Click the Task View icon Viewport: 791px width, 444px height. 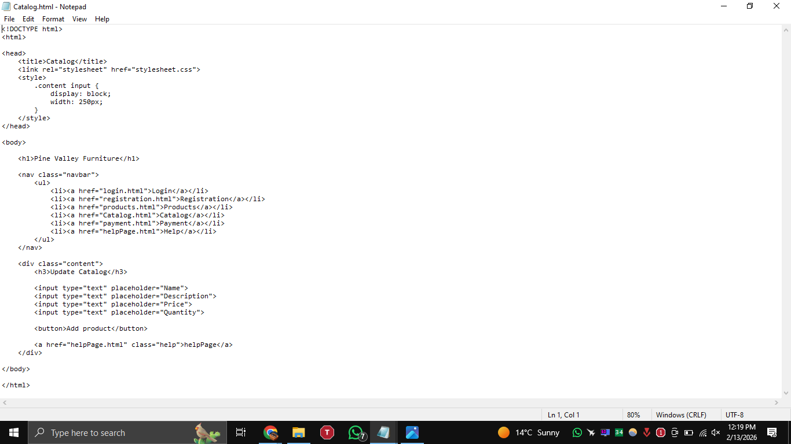(241, 432)
